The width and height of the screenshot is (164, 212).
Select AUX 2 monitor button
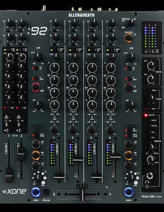pos(149,138)
